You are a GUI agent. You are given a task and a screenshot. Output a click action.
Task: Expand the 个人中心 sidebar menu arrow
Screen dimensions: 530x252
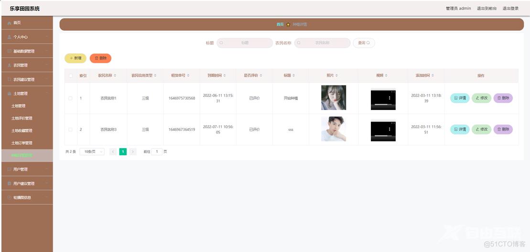[x=47, y=37]
